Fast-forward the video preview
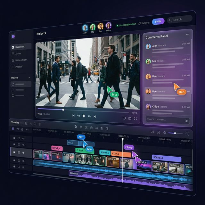This screenshot has height=205, width=205. pos(89,116)
